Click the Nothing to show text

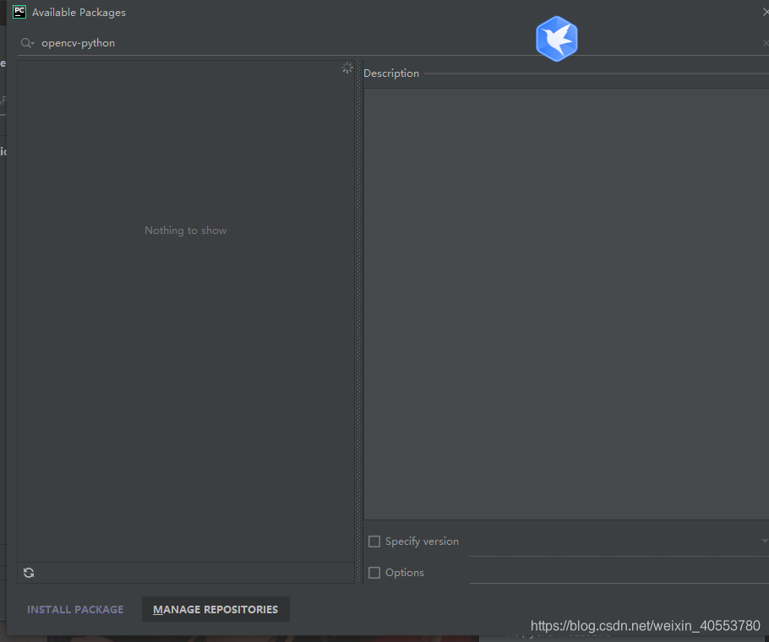[x=185, y=231]
